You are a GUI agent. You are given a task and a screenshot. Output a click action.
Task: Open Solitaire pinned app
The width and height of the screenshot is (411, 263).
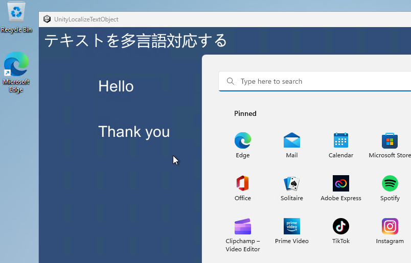[x=292, y=188]
